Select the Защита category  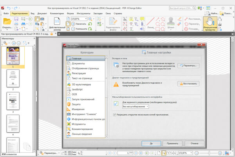click(x=86, y=104)
